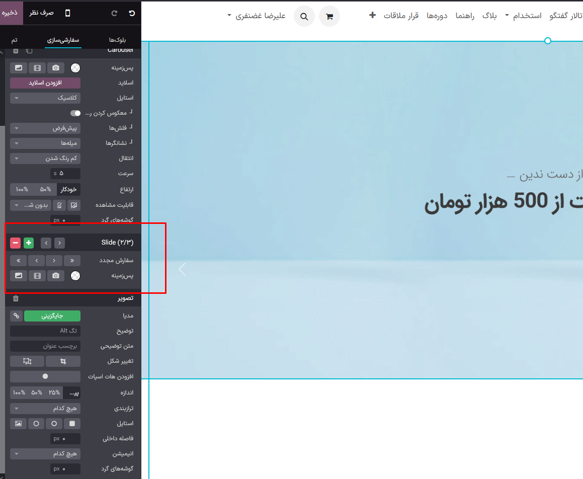Switch to the سفارشی‌سازی tab
The height and width of the screenshot is (479, 583).
[63, 40]
